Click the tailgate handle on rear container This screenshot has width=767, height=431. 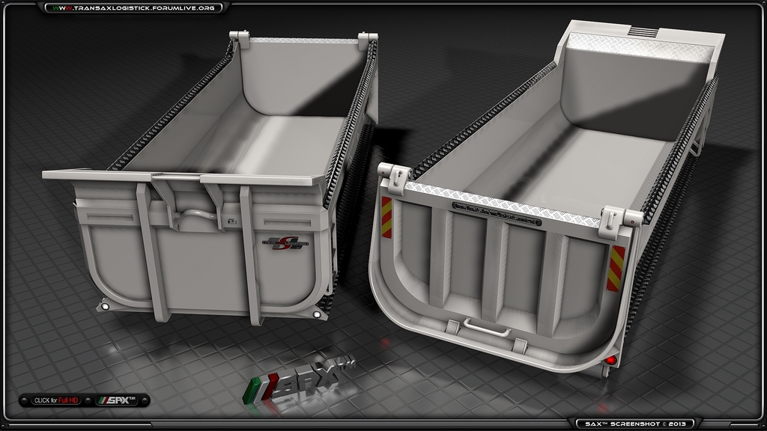[x=486, y=327]
